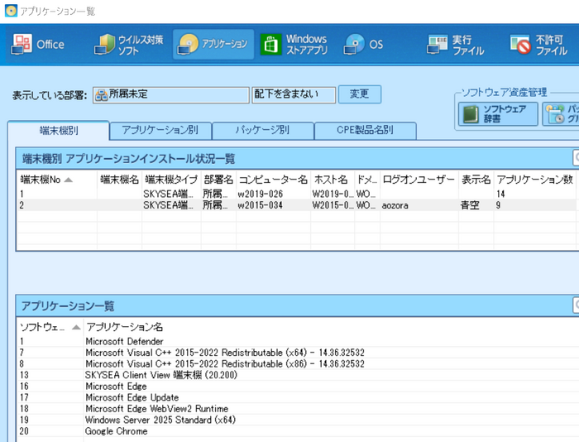Select SKYSEA Client View 端末機 row
This screenshot has width=579, height=442.
point(298,375)
